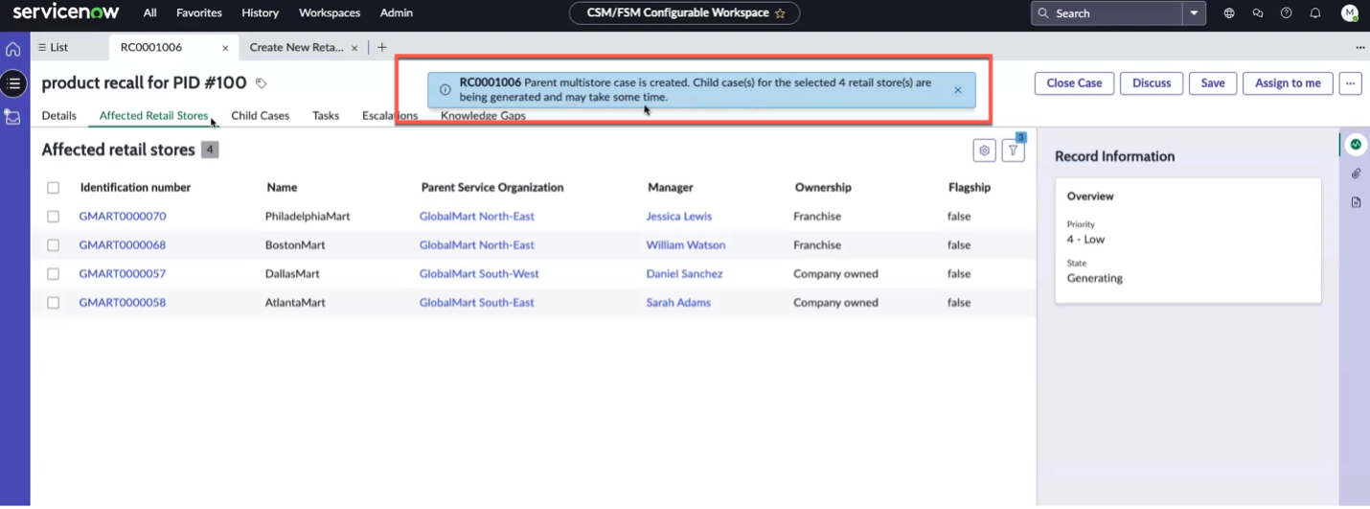This screenshot has height=509, width=1370.
Task: Open the sidebar discussions chat icon
Action: (x=1258, y=13)
